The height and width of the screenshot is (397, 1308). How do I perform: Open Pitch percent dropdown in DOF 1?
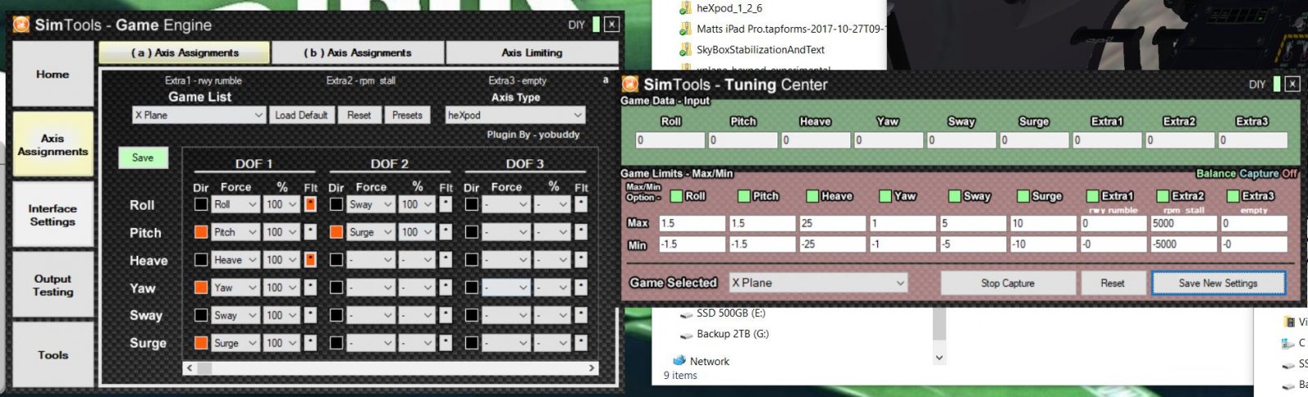(x=281, y=232)
